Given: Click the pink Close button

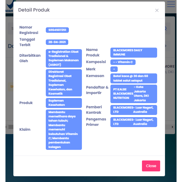Looking at the screenshot, I should pos(151,166).
